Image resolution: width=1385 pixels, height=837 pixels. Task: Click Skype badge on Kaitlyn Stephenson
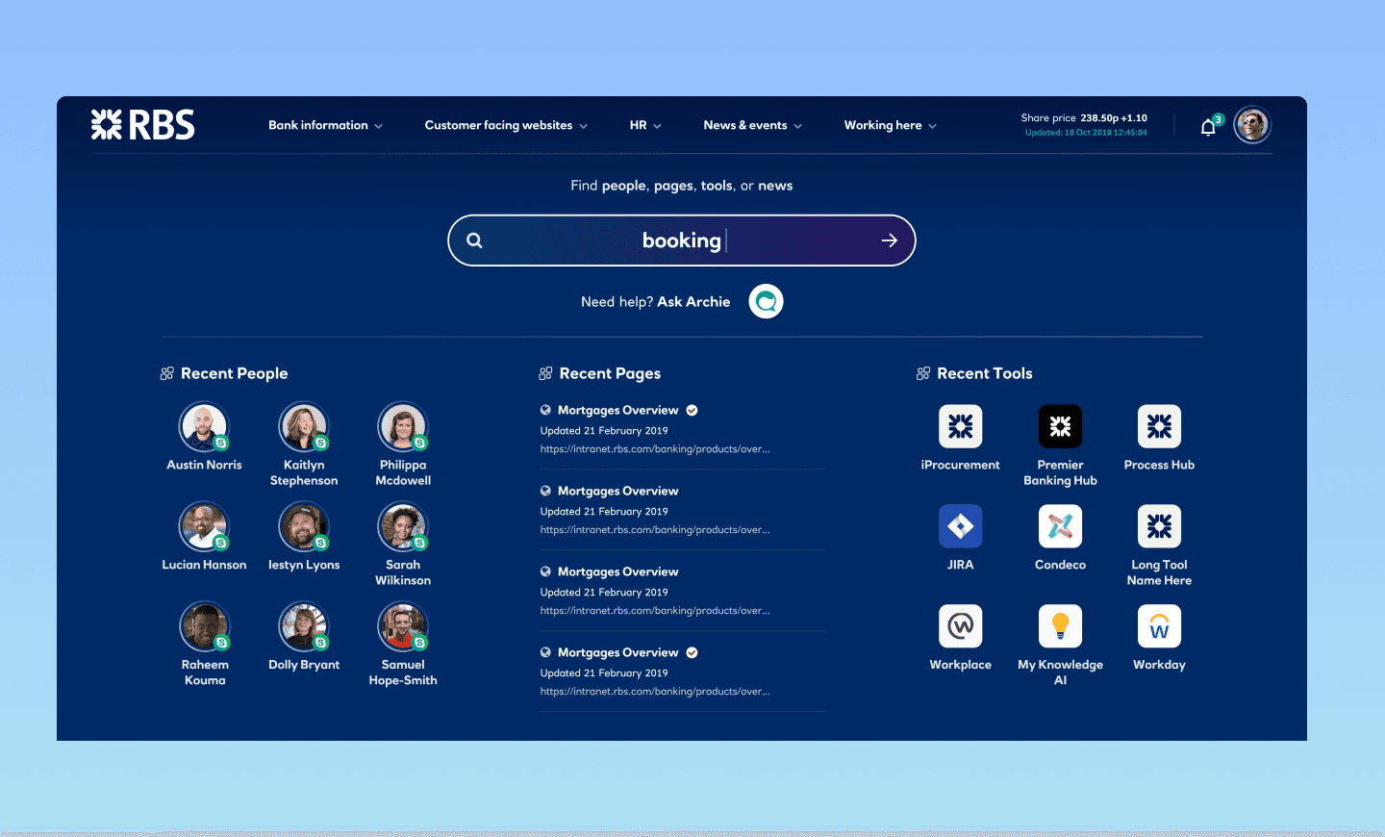coord(321,444)
